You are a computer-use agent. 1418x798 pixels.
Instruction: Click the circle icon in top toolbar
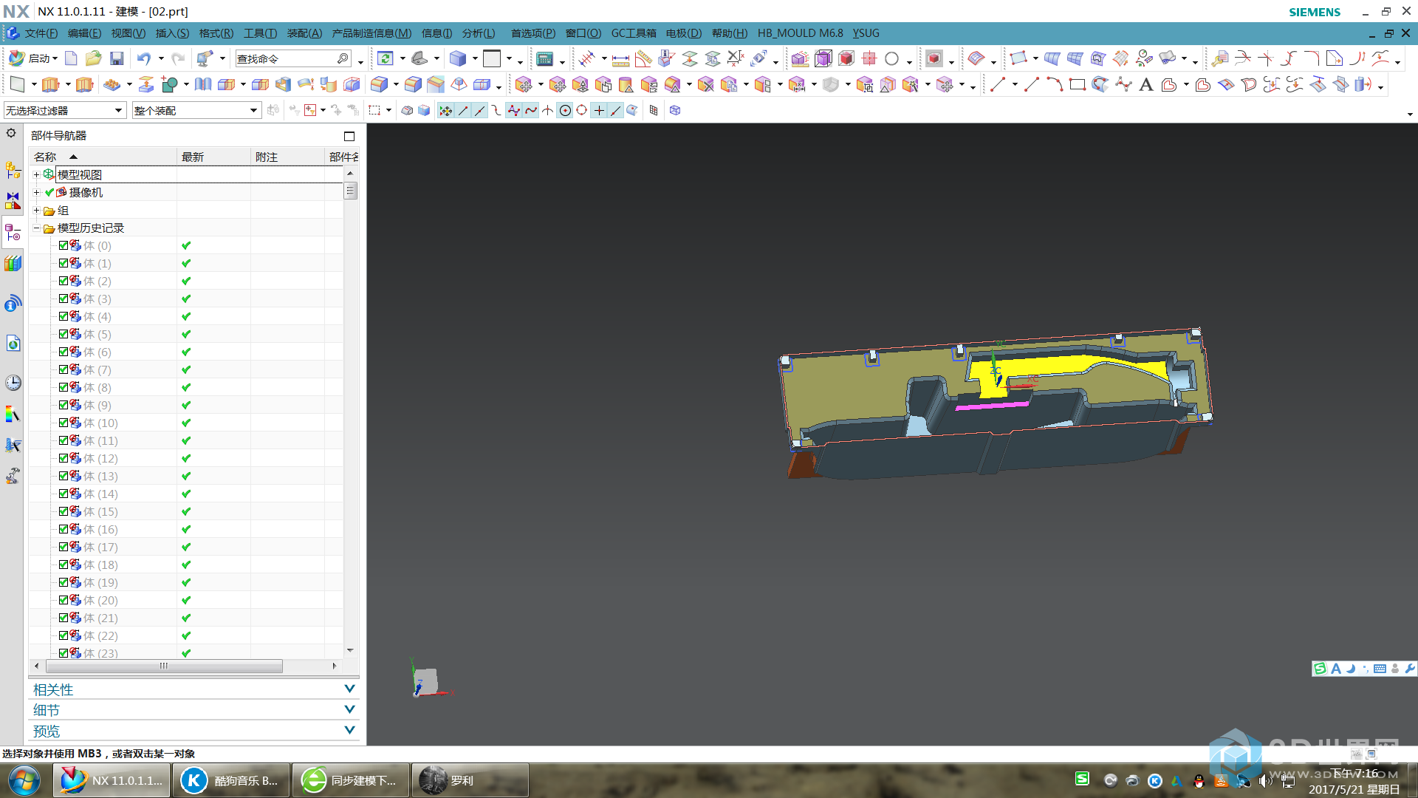(x=891, y=59)
